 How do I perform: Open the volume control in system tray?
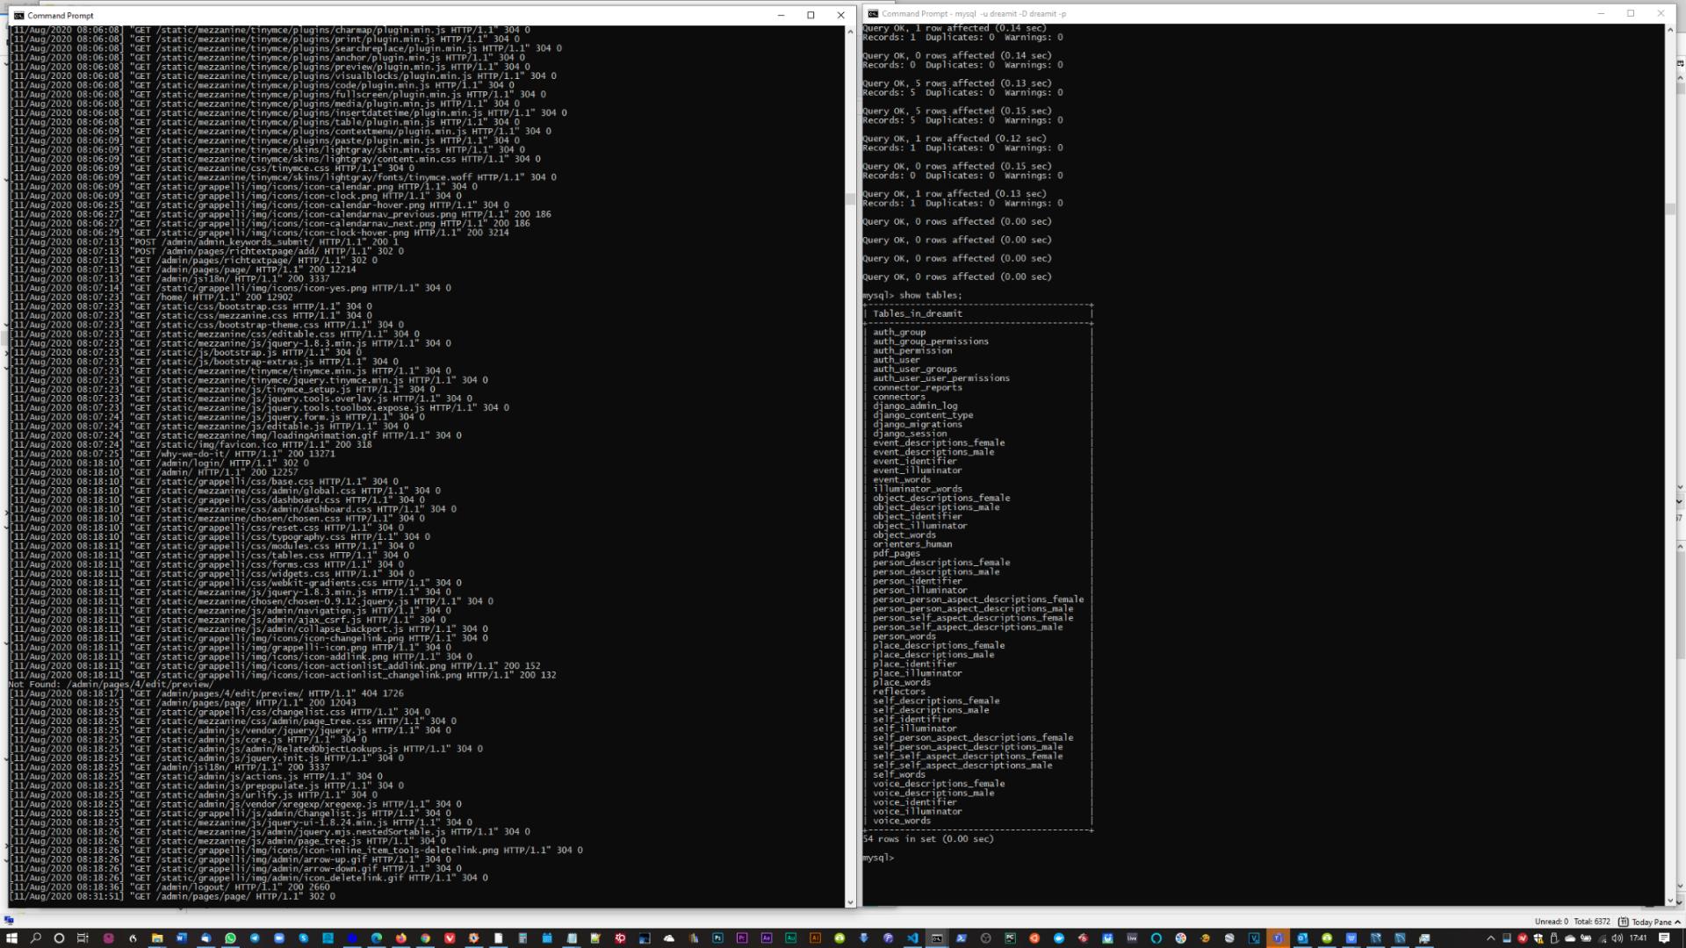click(x=1618, y=937)
